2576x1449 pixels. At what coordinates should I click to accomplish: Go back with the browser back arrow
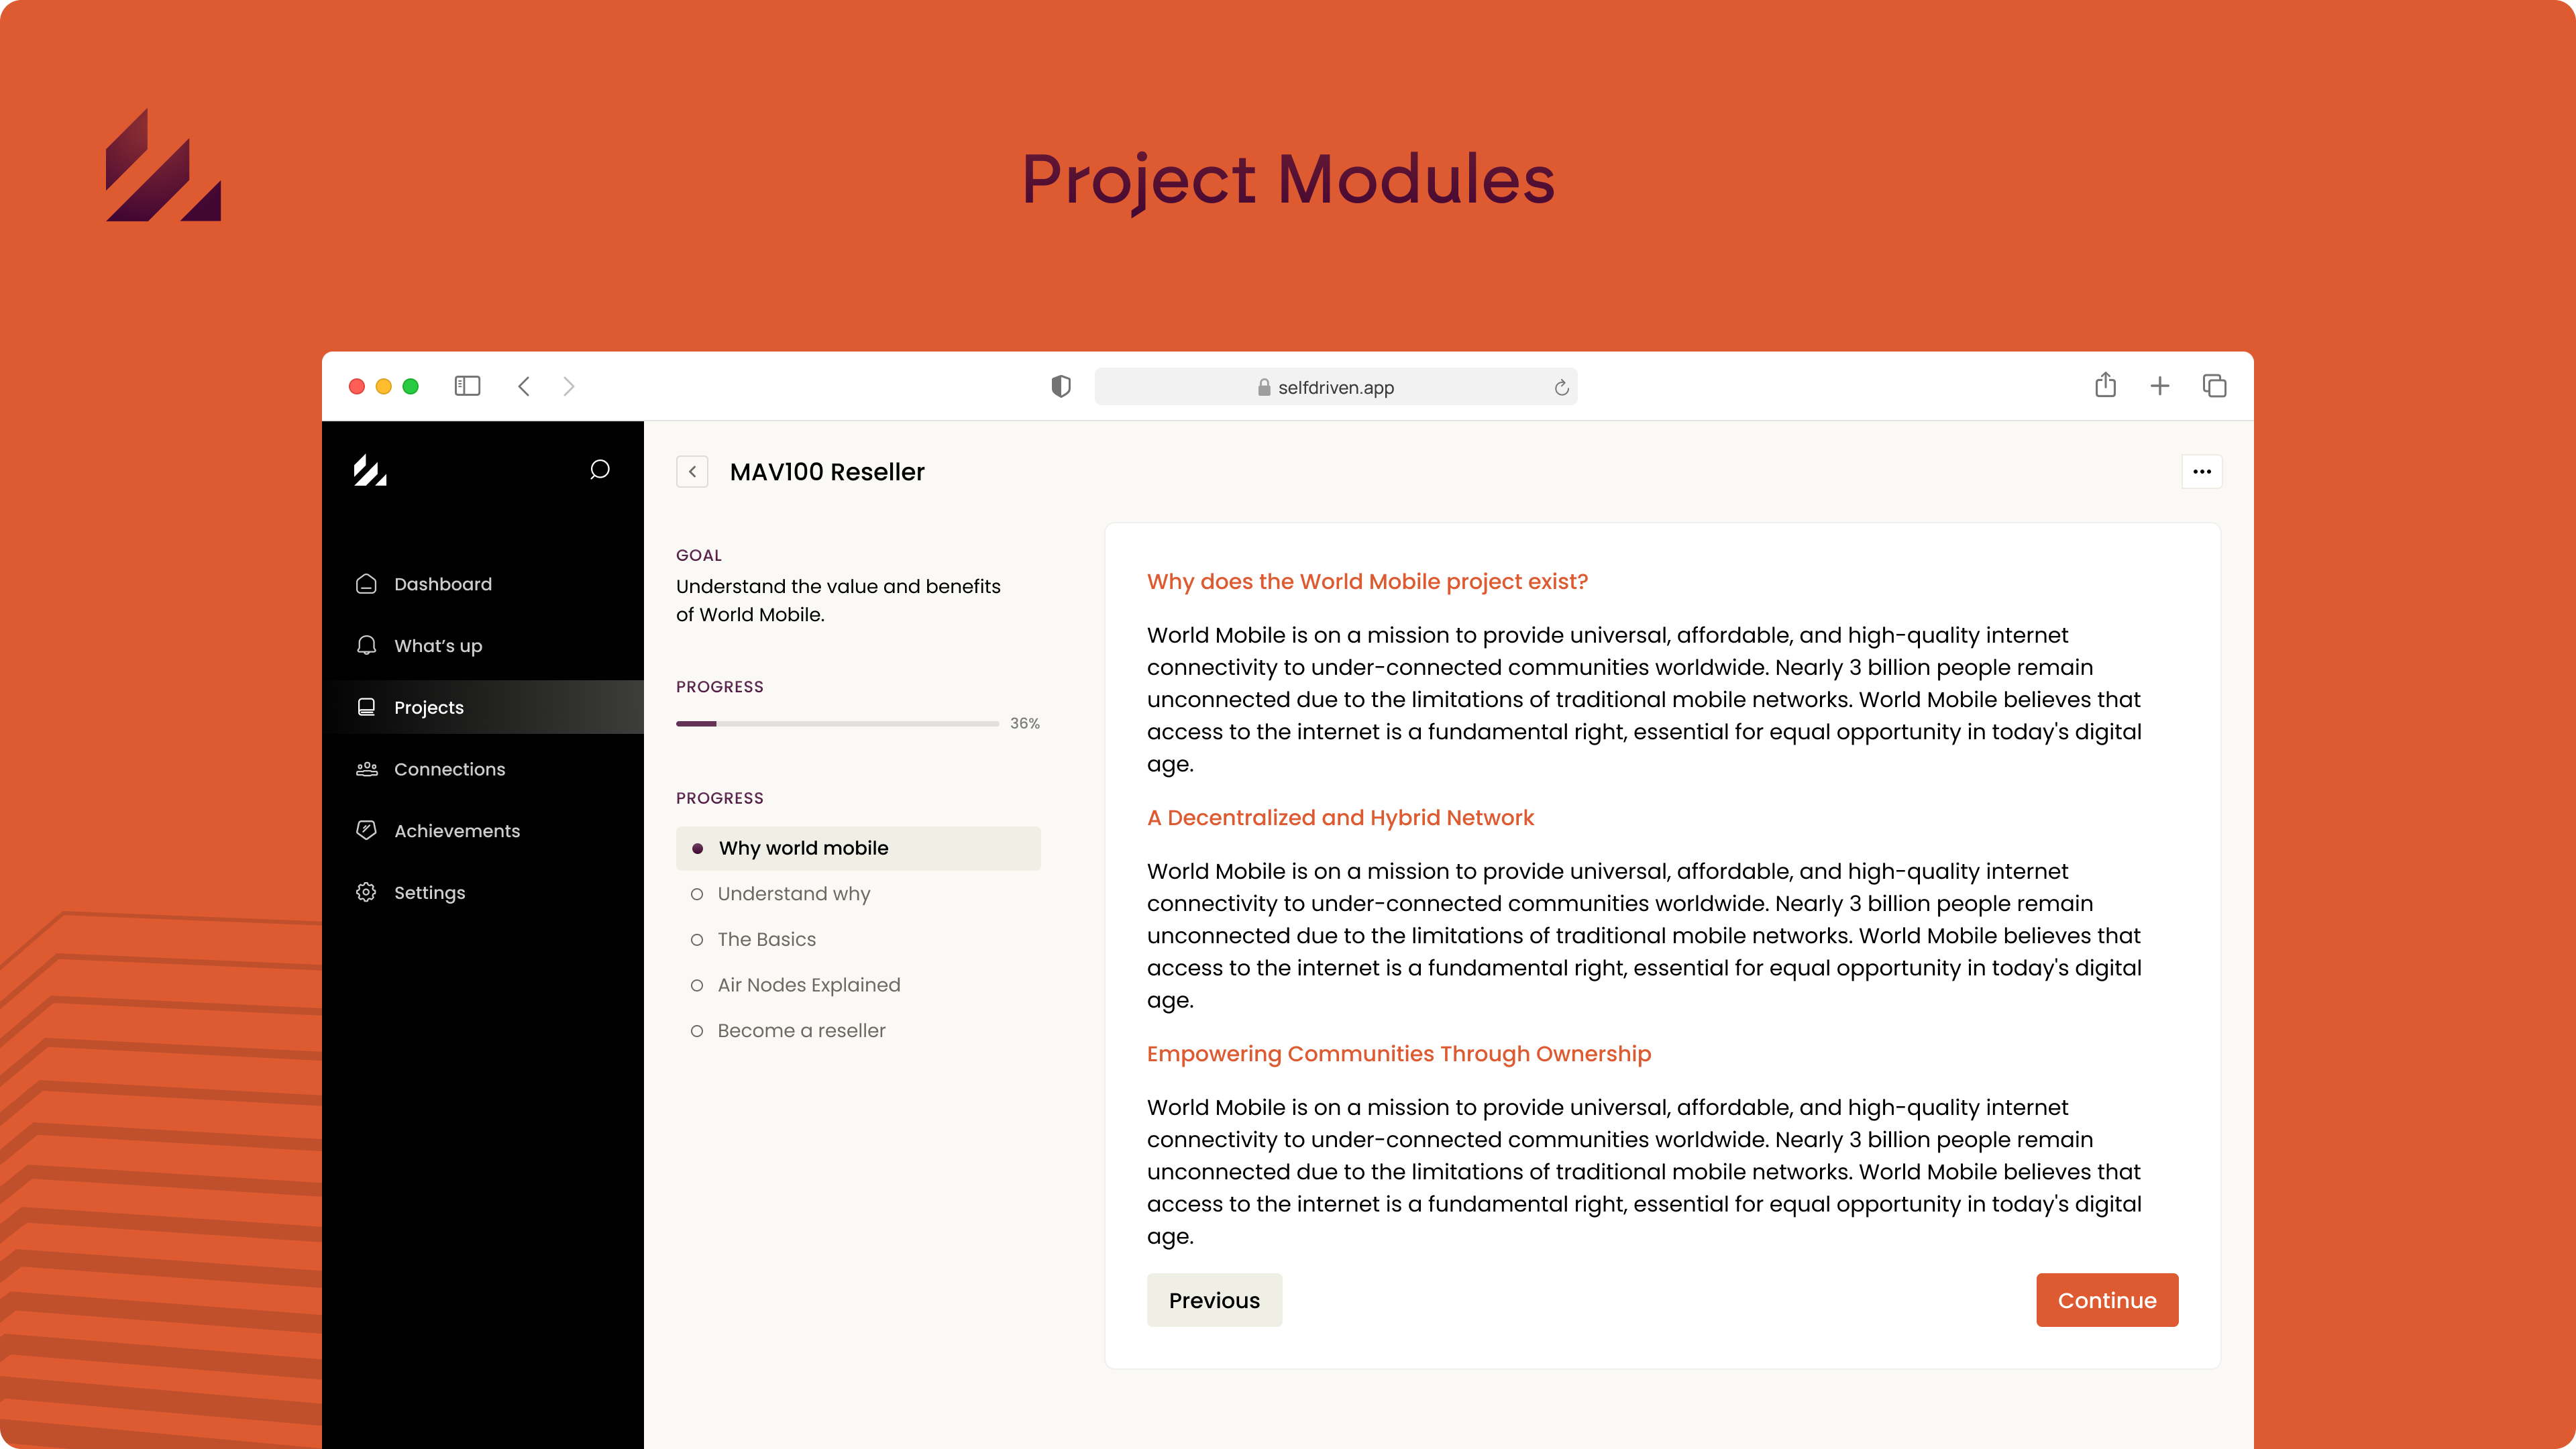coord(524,386)
